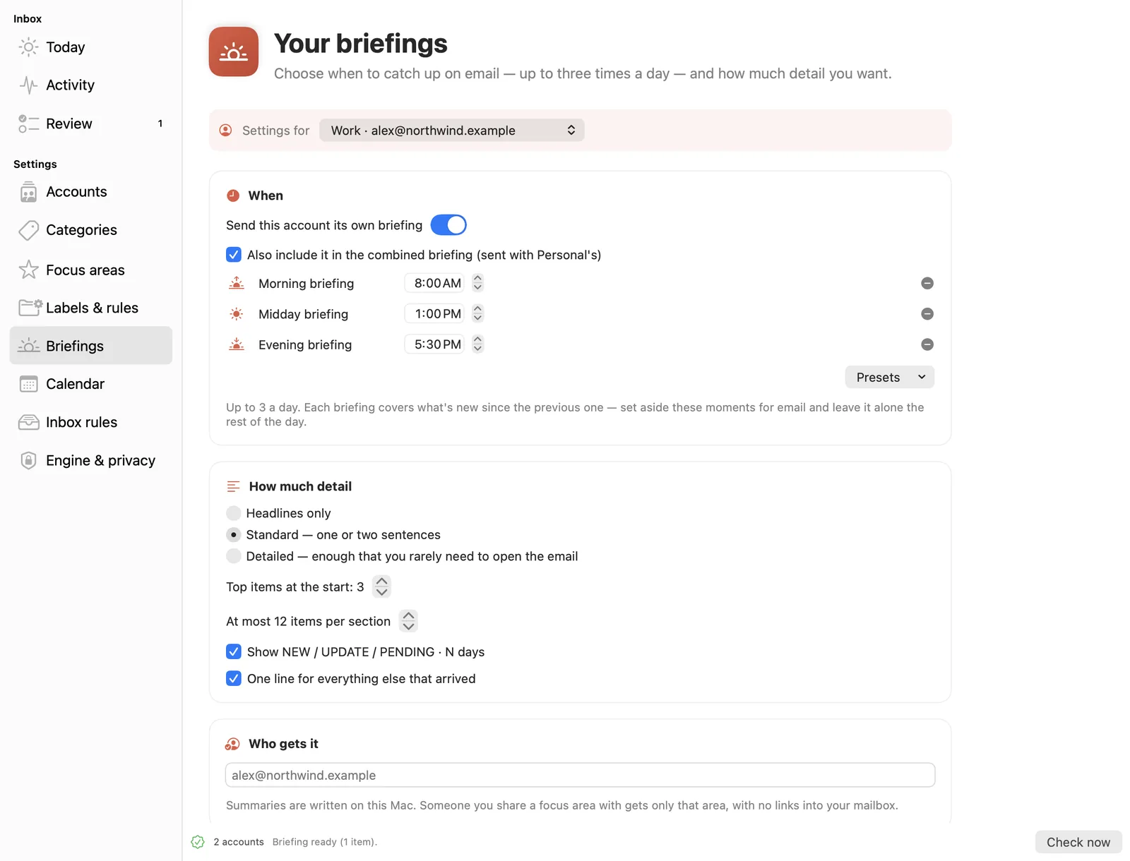The width and height of the screenshot is (1130, 861).
Task: Go to Focus areas settings
Action: tap(91, 270)
